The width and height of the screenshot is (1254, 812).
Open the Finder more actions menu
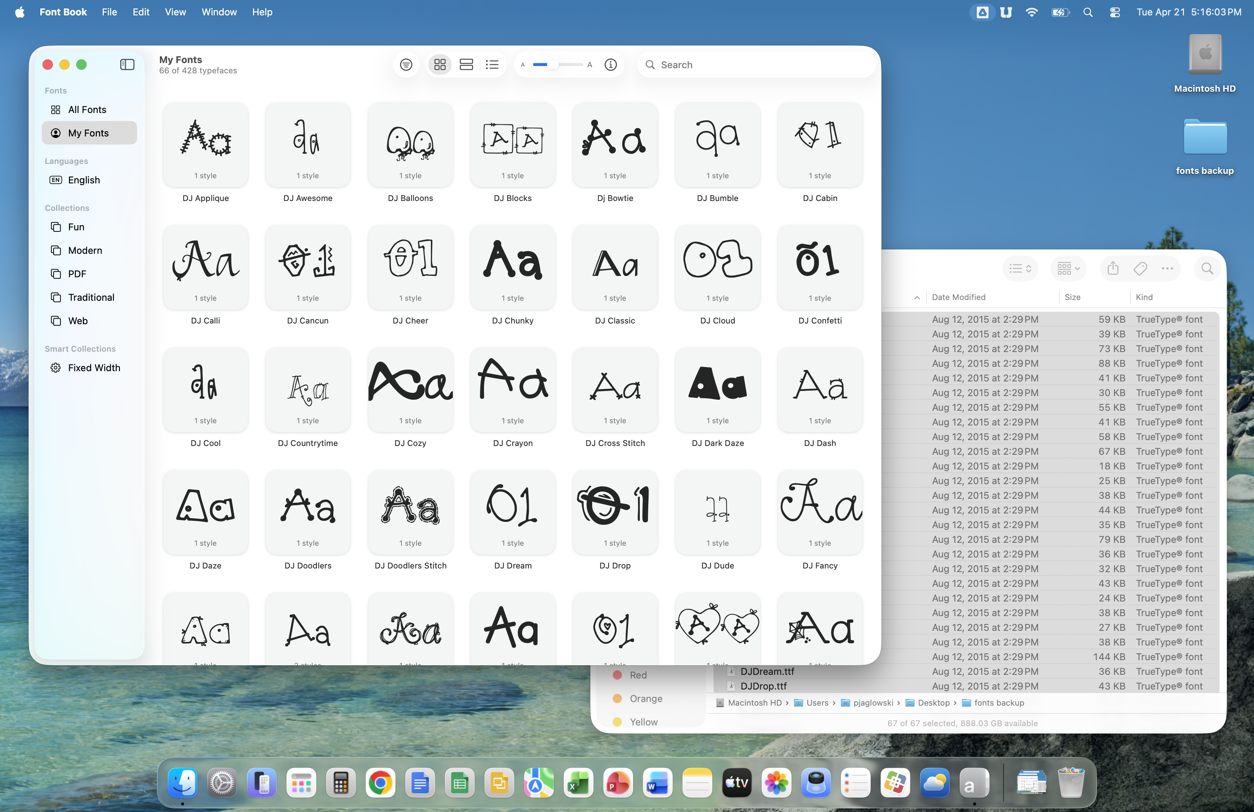tap(1167, 269)
